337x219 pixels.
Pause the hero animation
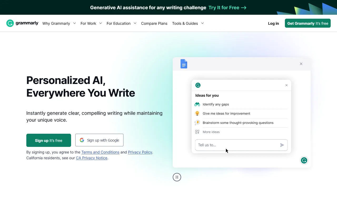[177, 177]
